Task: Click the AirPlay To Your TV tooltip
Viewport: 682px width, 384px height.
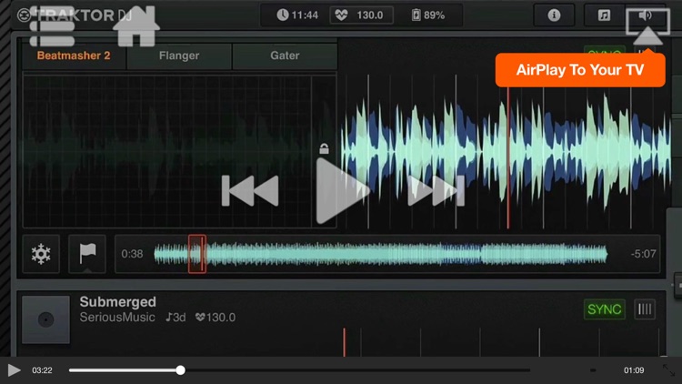Action: click(x=580, y=70)
